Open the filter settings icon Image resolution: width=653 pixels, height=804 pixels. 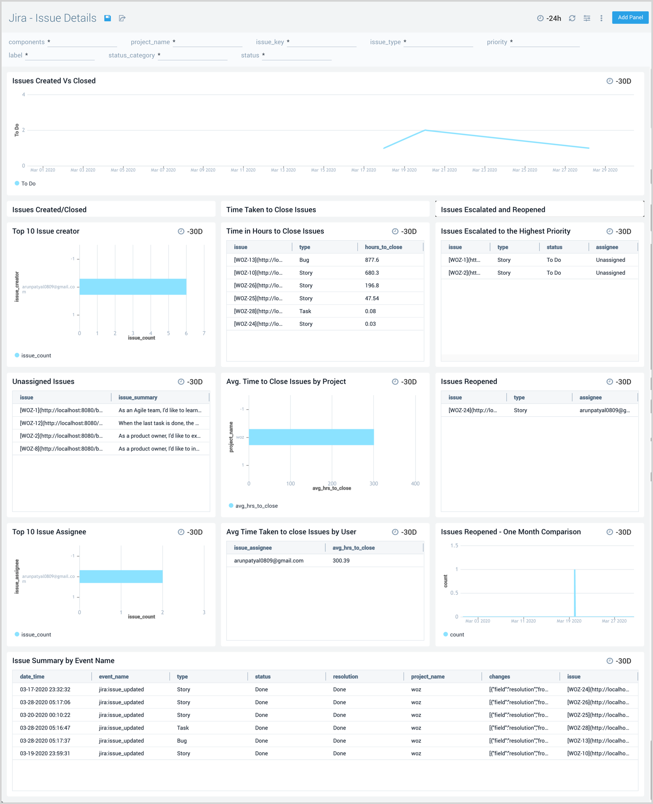587,18
